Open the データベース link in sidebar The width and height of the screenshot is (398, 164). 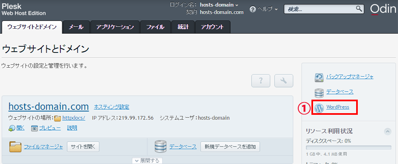coord(340,92)
